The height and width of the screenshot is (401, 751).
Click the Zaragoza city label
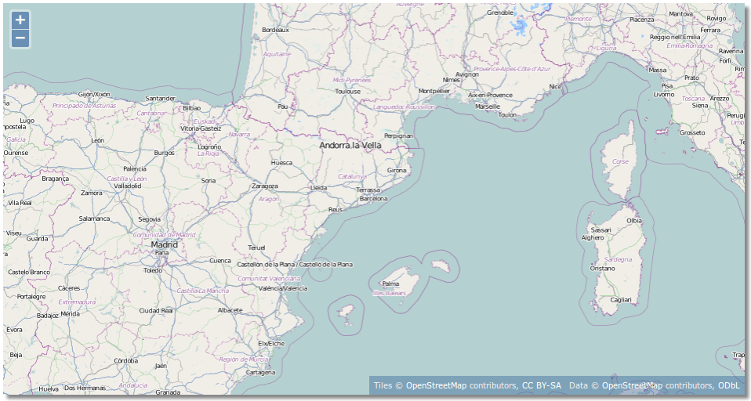(264, 186)
